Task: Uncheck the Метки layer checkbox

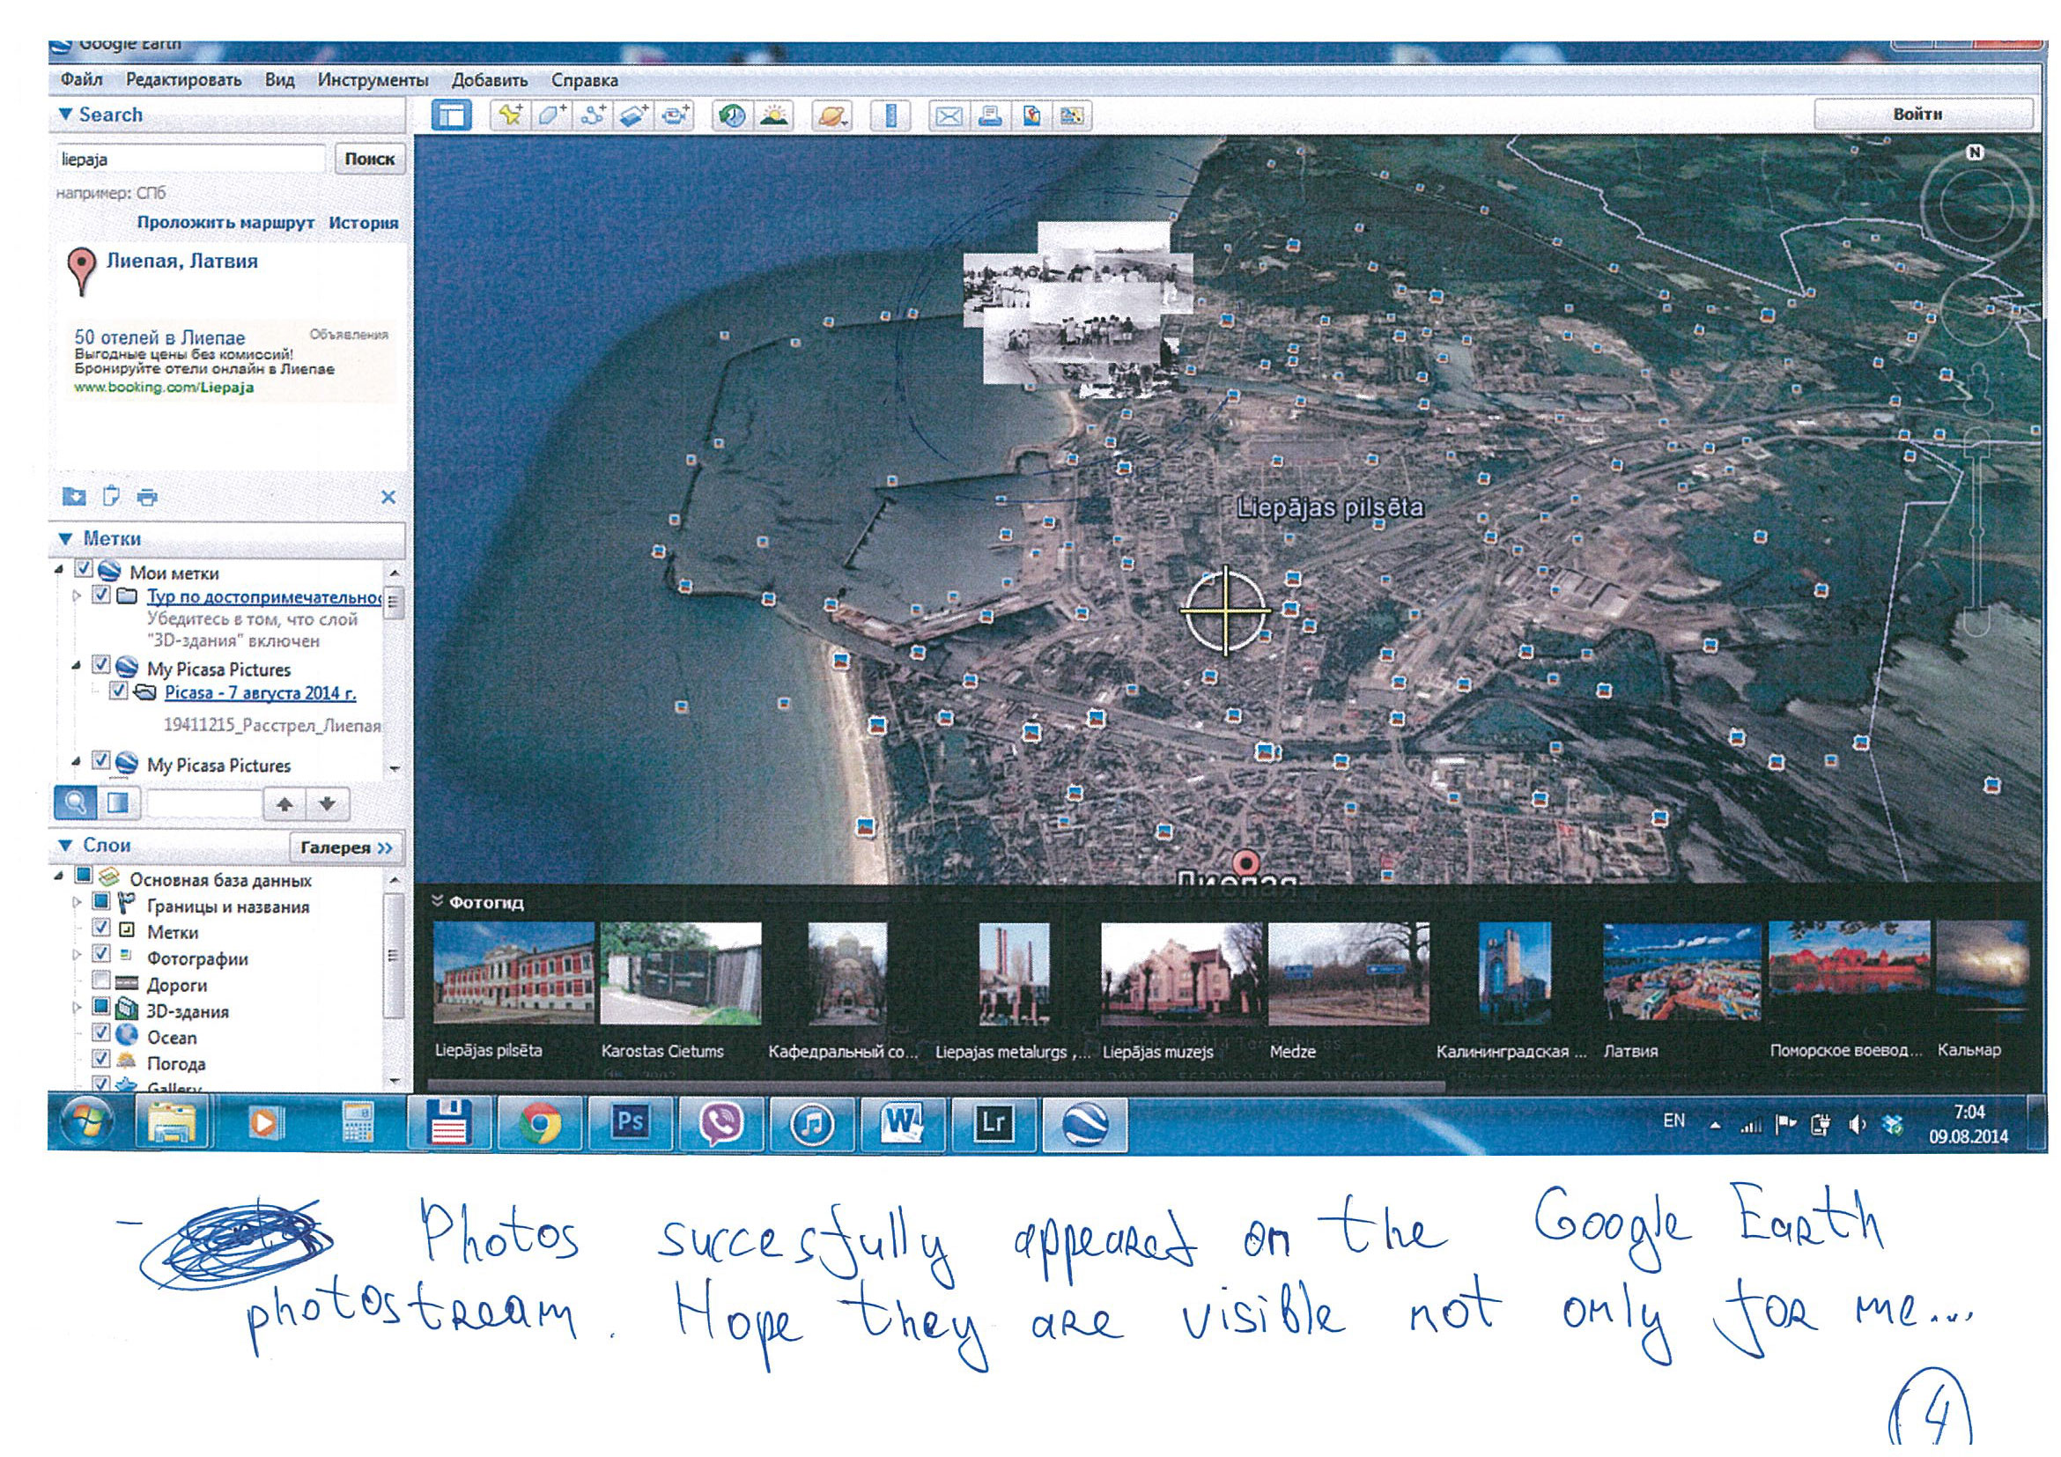Action: [101, 928]
